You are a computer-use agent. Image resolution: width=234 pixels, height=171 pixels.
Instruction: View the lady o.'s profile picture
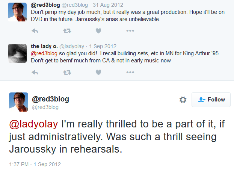17,53
